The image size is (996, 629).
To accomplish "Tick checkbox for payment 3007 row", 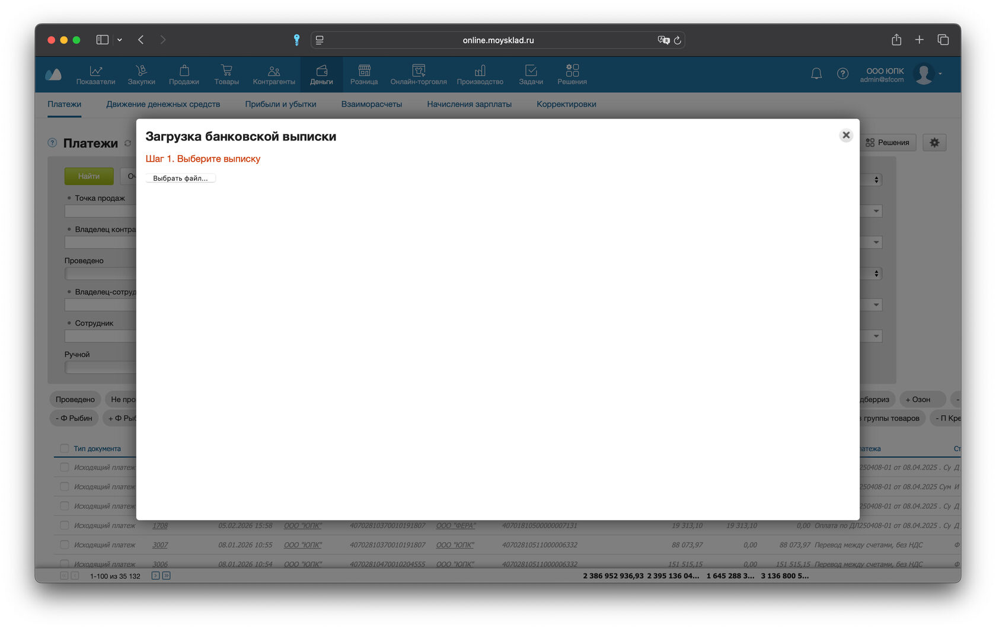I will coord(65,545).
